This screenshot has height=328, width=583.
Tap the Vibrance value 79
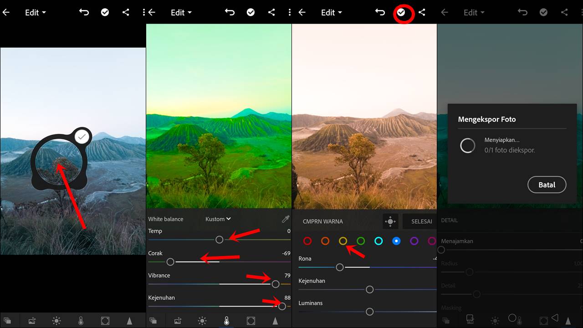coord(287,276)
